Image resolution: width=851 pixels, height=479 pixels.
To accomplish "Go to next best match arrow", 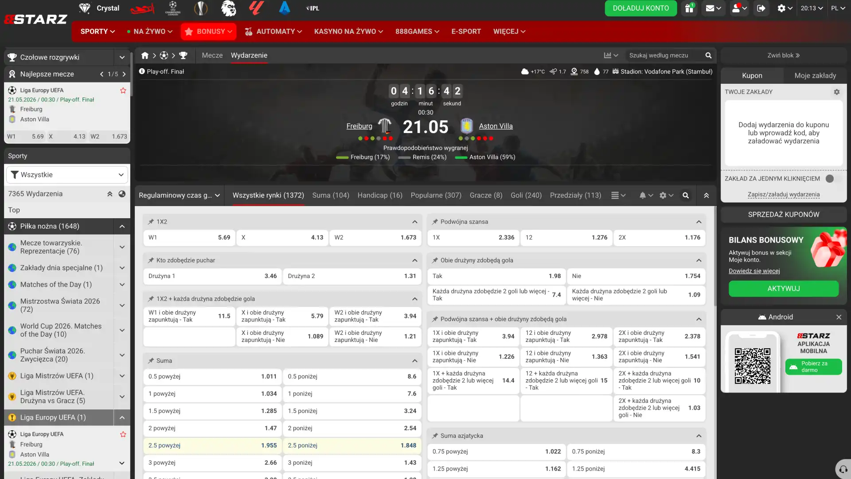I will coord(124,74).
